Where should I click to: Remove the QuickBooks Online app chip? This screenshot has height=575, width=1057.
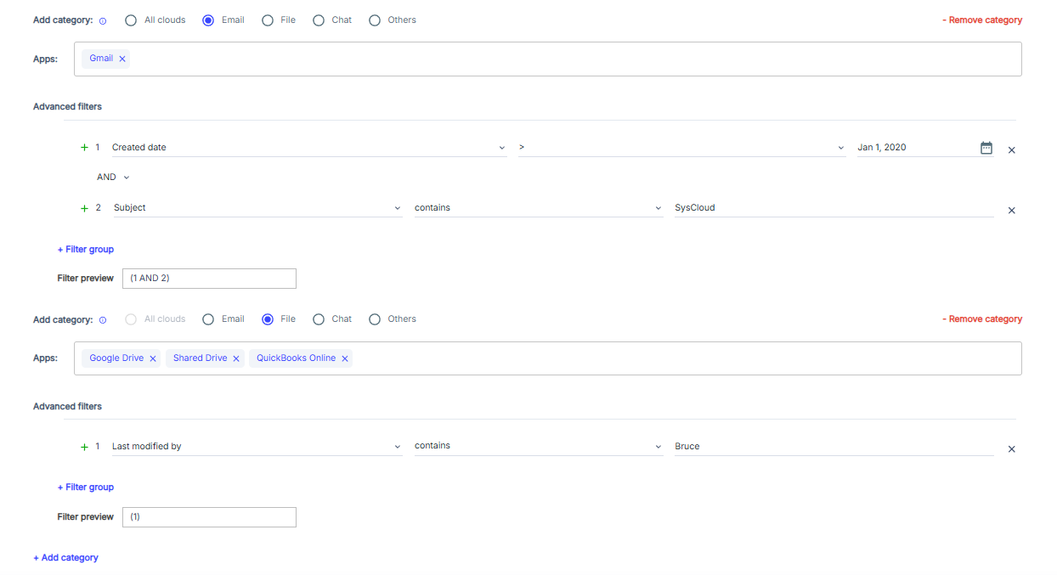click(345, 358)
